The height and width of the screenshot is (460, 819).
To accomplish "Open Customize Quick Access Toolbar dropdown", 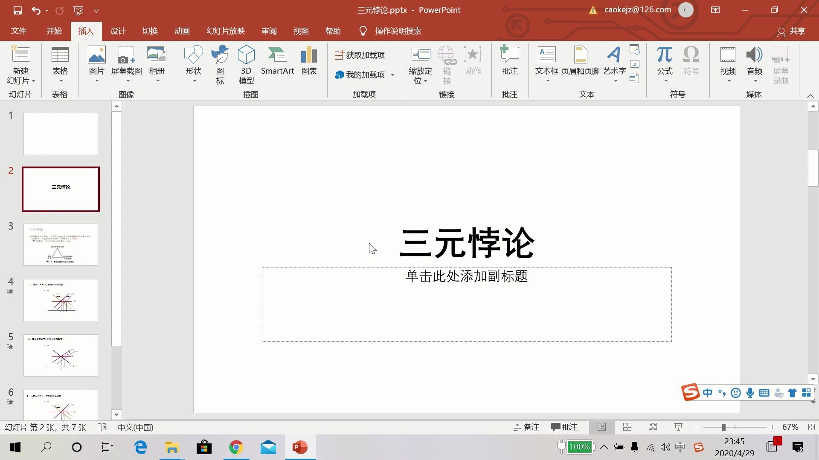I will 96,10.
